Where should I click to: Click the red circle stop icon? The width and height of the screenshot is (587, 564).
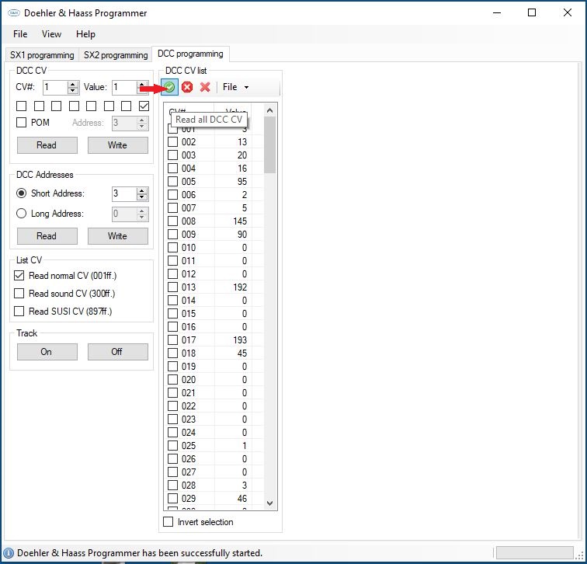click(187, 87)
